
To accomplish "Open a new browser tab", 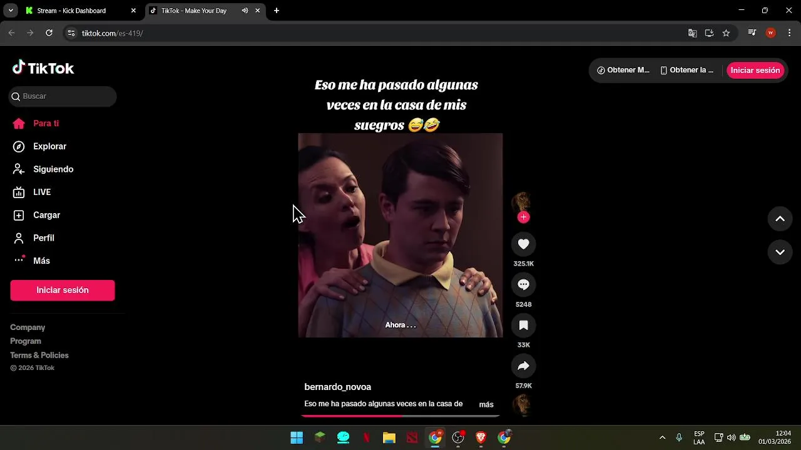I will click(277, 11).
